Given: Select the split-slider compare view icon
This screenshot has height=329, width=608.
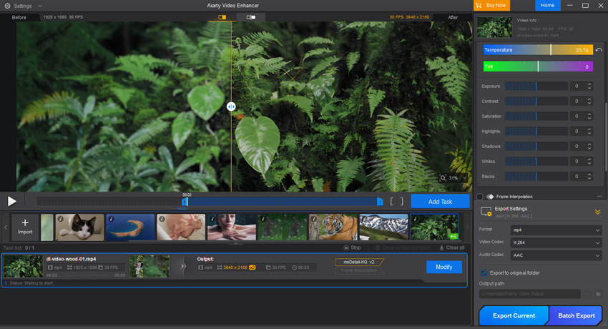Looking at the screenshot, I should click(x=222, y=17).
